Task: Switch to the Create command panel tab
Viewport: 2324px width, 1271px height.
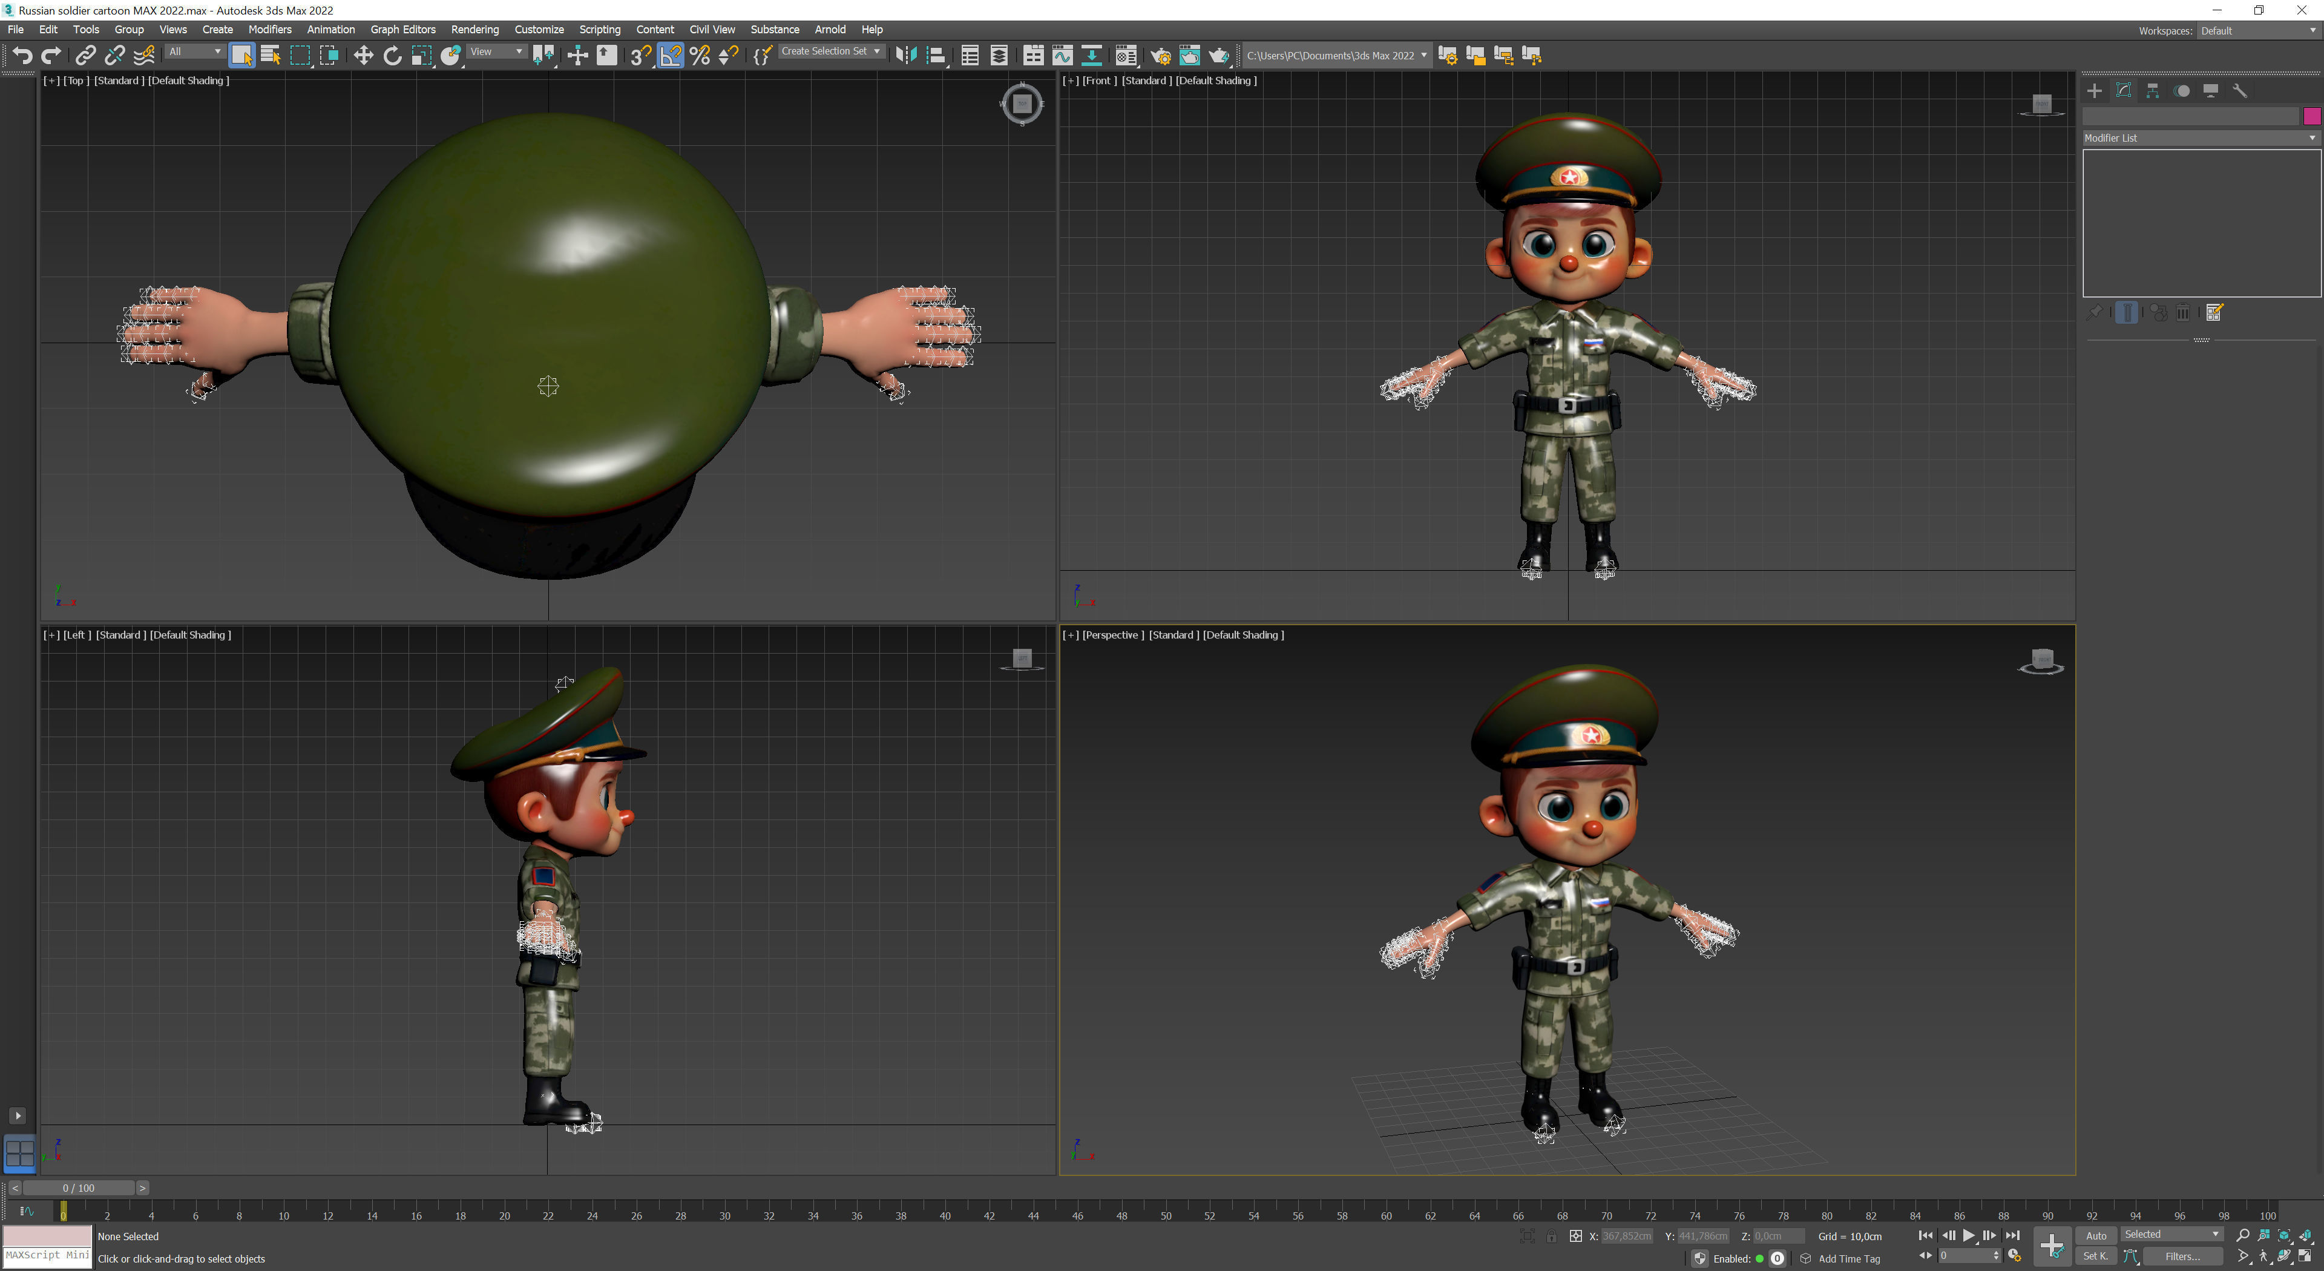Action: pyautogui.click(x=2095, y=90)
